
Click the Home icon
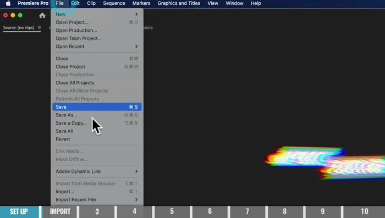pos(42,15)
